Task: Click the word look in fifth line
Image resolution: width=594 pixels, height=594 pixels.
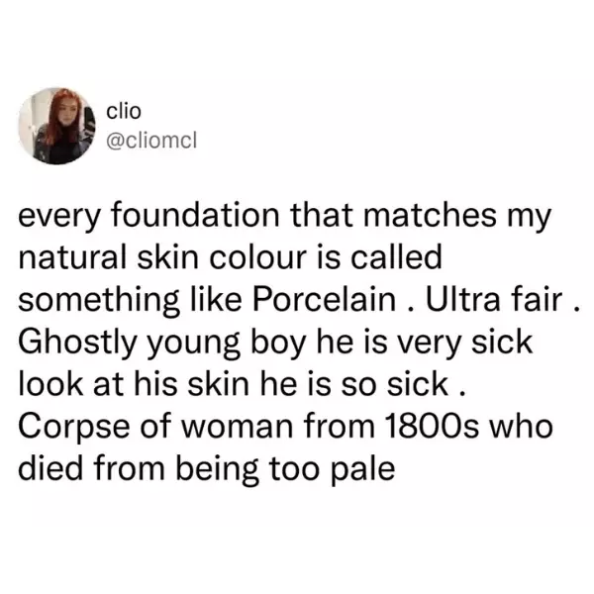Action: pyautogui.click(x=50, y=384)
